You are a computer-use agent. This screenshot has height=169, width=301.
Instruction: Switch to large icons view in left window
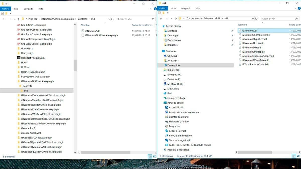(x=154, y=156)
